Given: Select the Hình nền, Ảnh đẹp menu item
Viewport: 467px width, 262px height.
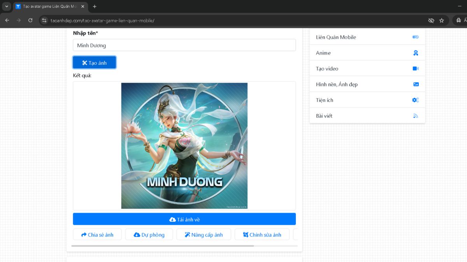Looking at the screenshot, I should [x=337, y=84].
